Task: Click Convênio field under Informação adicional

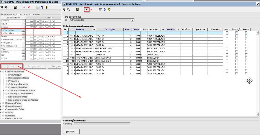Action: click(x=102, y=124)
